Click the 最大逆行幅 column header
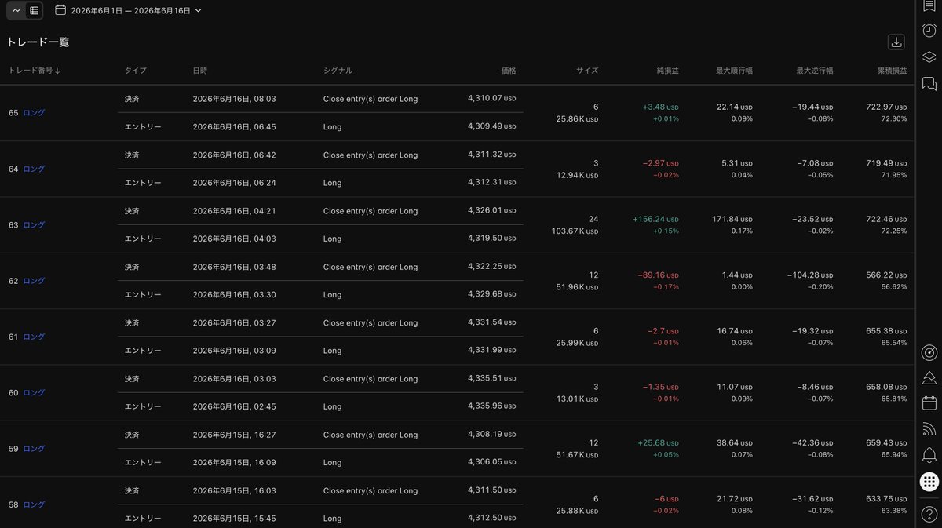Viewport: 942px width, 528px height. (x=815, y=71)
